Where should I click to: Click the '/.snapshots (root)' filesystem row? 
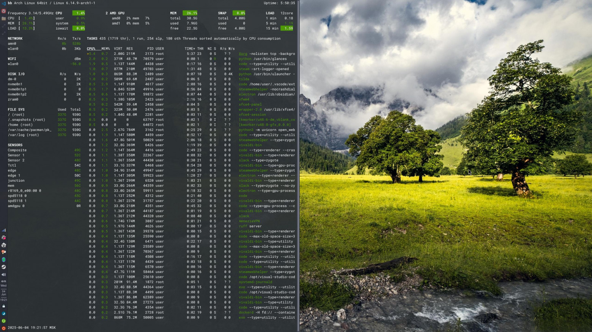pyautogui.click(x=44, y=120)
